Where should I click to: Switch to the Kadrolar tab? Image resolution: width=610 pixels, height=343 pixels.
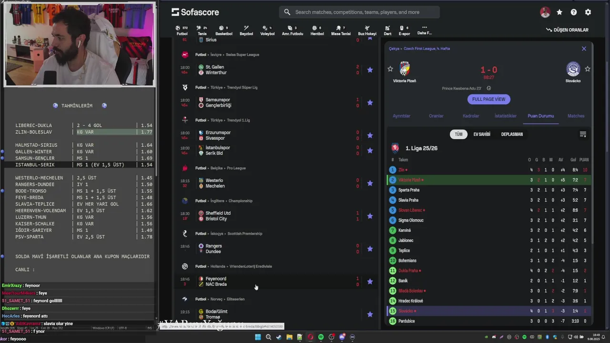(x=471, y=116)
